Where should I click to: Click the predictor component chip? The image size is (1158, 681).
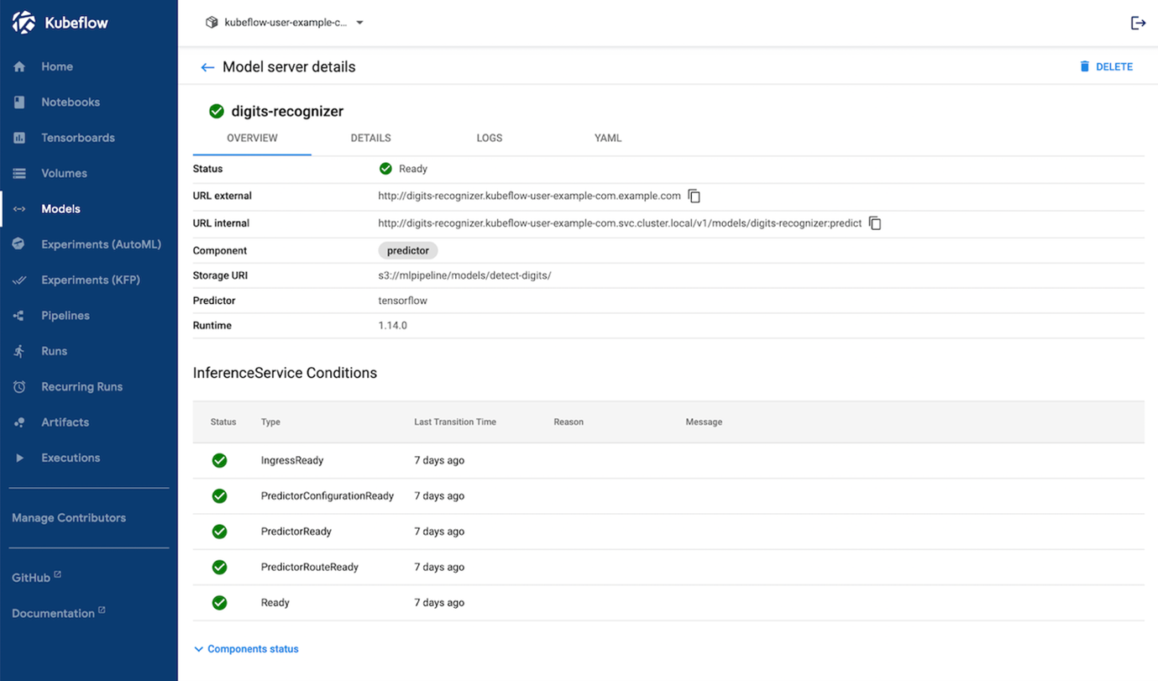pyautogui.click(x=408, y=250)
